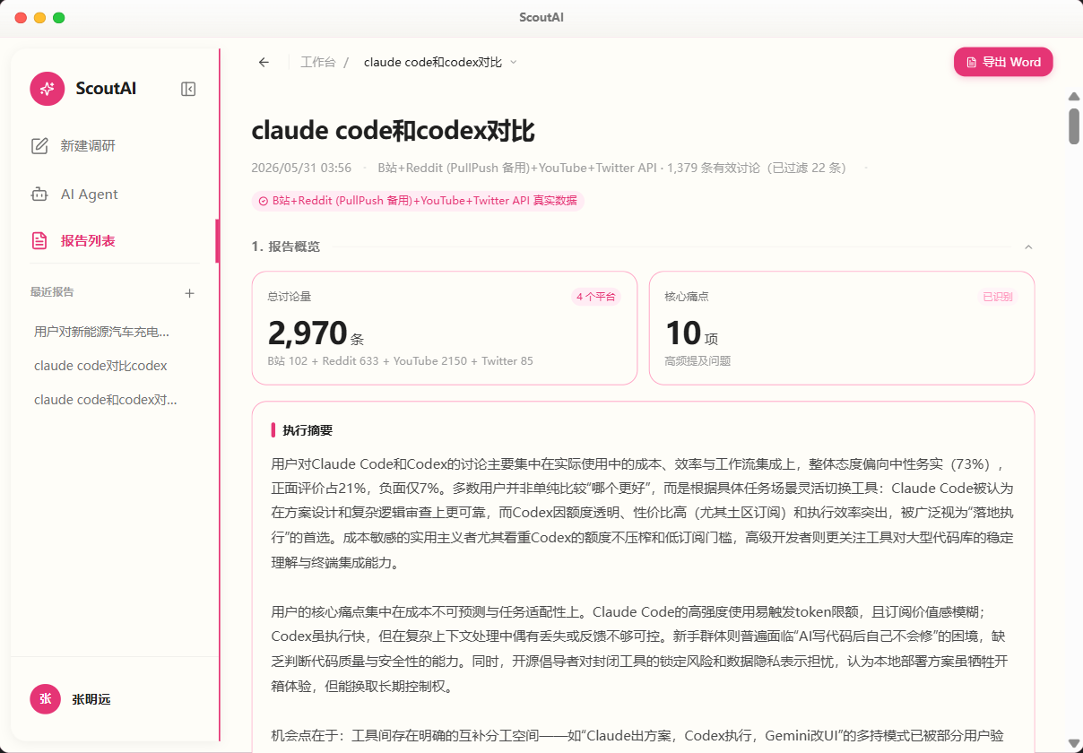The height and width of the screenshot is (753, 1083).
Task: Click the ScoutAI brand name
Action: click(x=106, y=89)
